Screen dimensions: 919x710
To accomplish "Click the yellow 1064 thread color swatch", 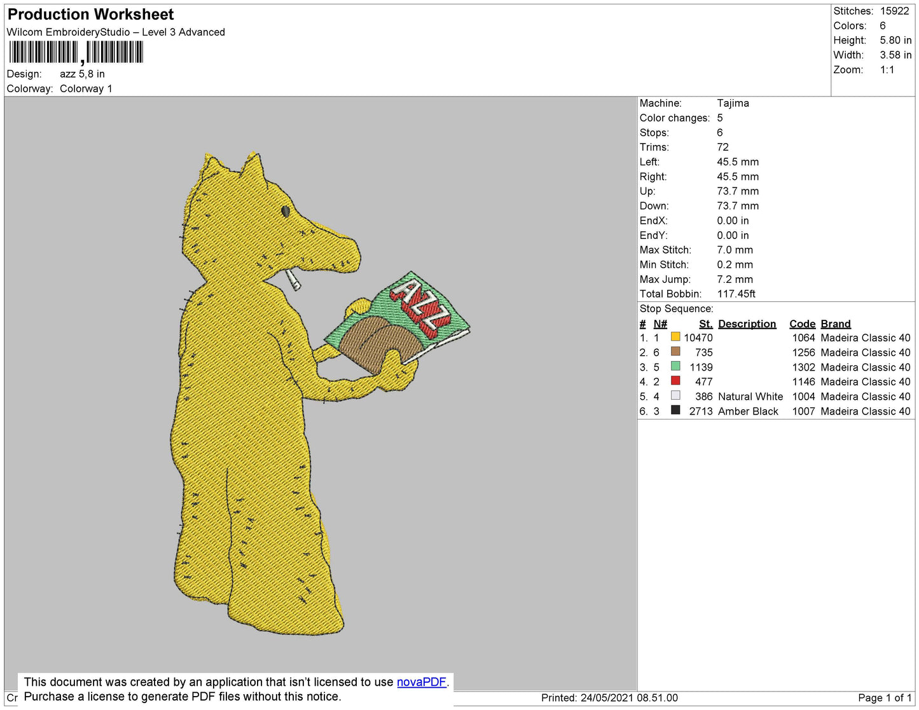I will point(675,337).
